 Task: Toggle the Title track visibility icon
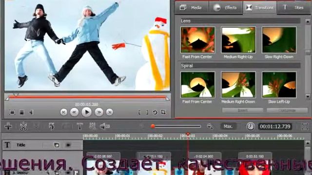pyautogui.click(x=68, y=145)
